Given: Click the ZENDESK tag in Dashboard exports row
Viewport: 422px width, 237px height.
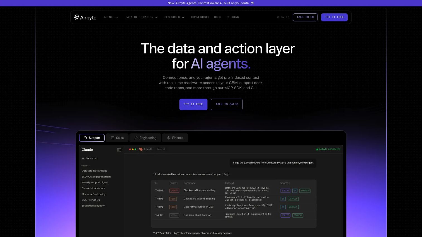Looking at the screenshot, I should click(293, 199).
